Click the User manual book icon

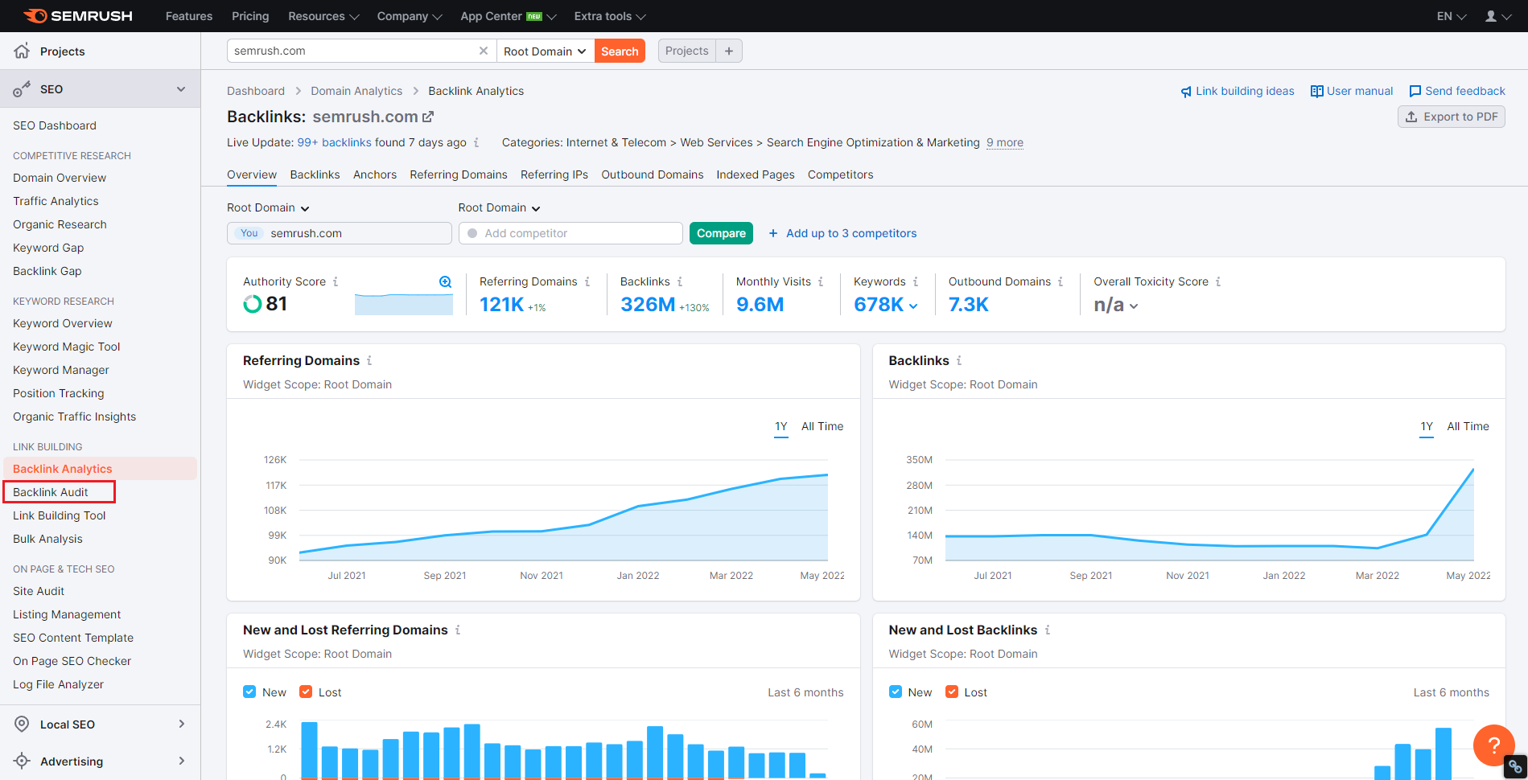pos(1317,91)
